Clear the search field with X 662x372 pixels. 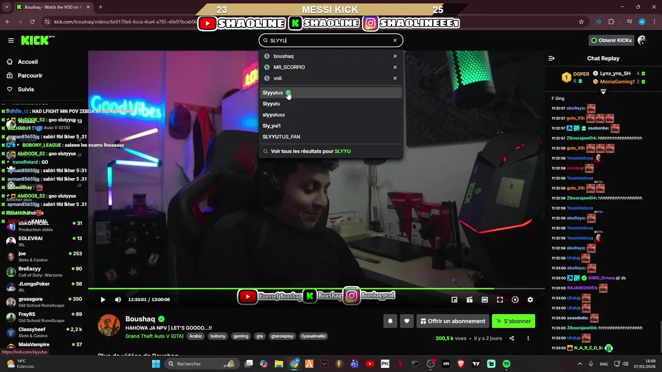(395, 40)
